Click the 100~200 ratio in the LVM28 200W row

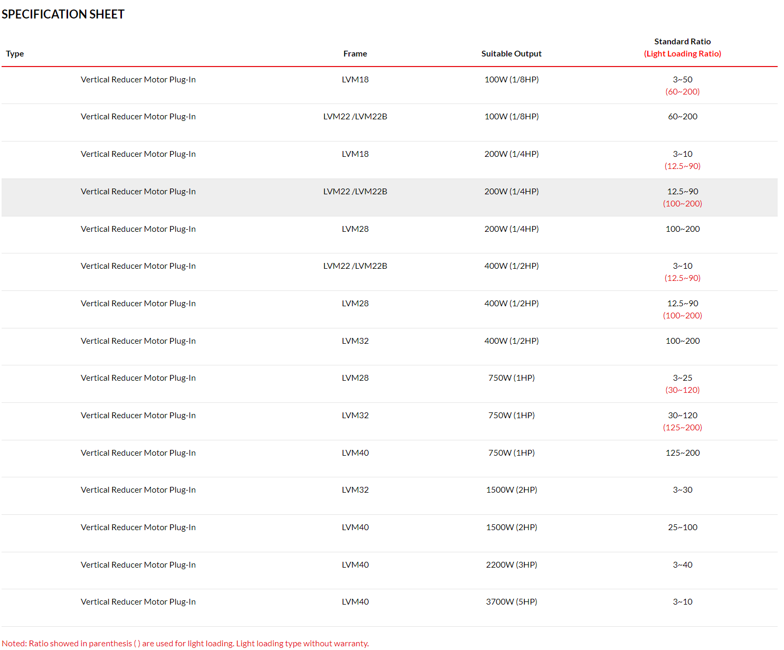(683, 229)
